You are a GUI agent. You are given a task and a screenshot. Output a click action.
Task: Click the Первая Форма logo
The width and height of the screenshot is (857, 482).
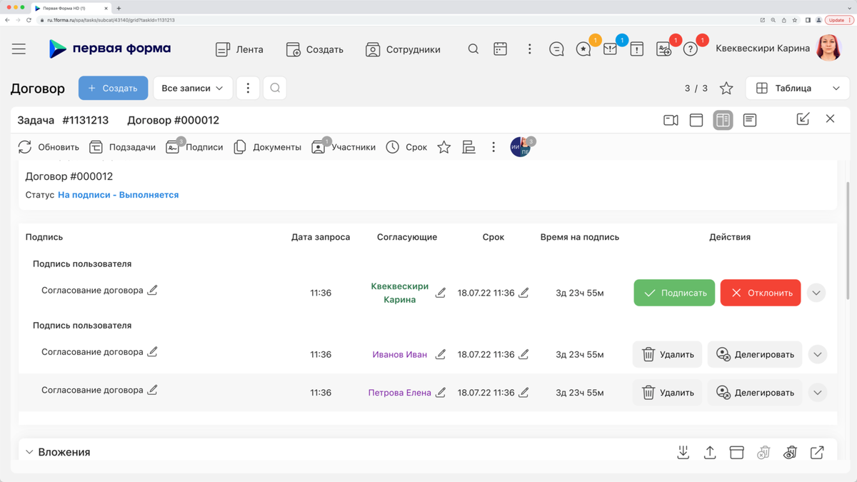coord(110,49)
